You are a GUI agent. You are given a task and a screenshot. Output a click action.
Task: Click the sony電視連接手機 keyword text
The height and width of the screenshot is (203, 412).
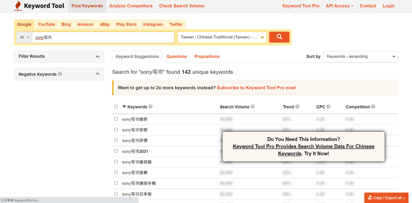click(139, 183)
